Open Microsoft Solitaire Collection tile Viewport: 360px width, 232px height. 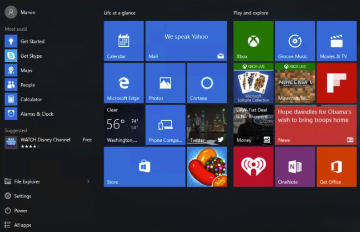click(x=253, y=83)
